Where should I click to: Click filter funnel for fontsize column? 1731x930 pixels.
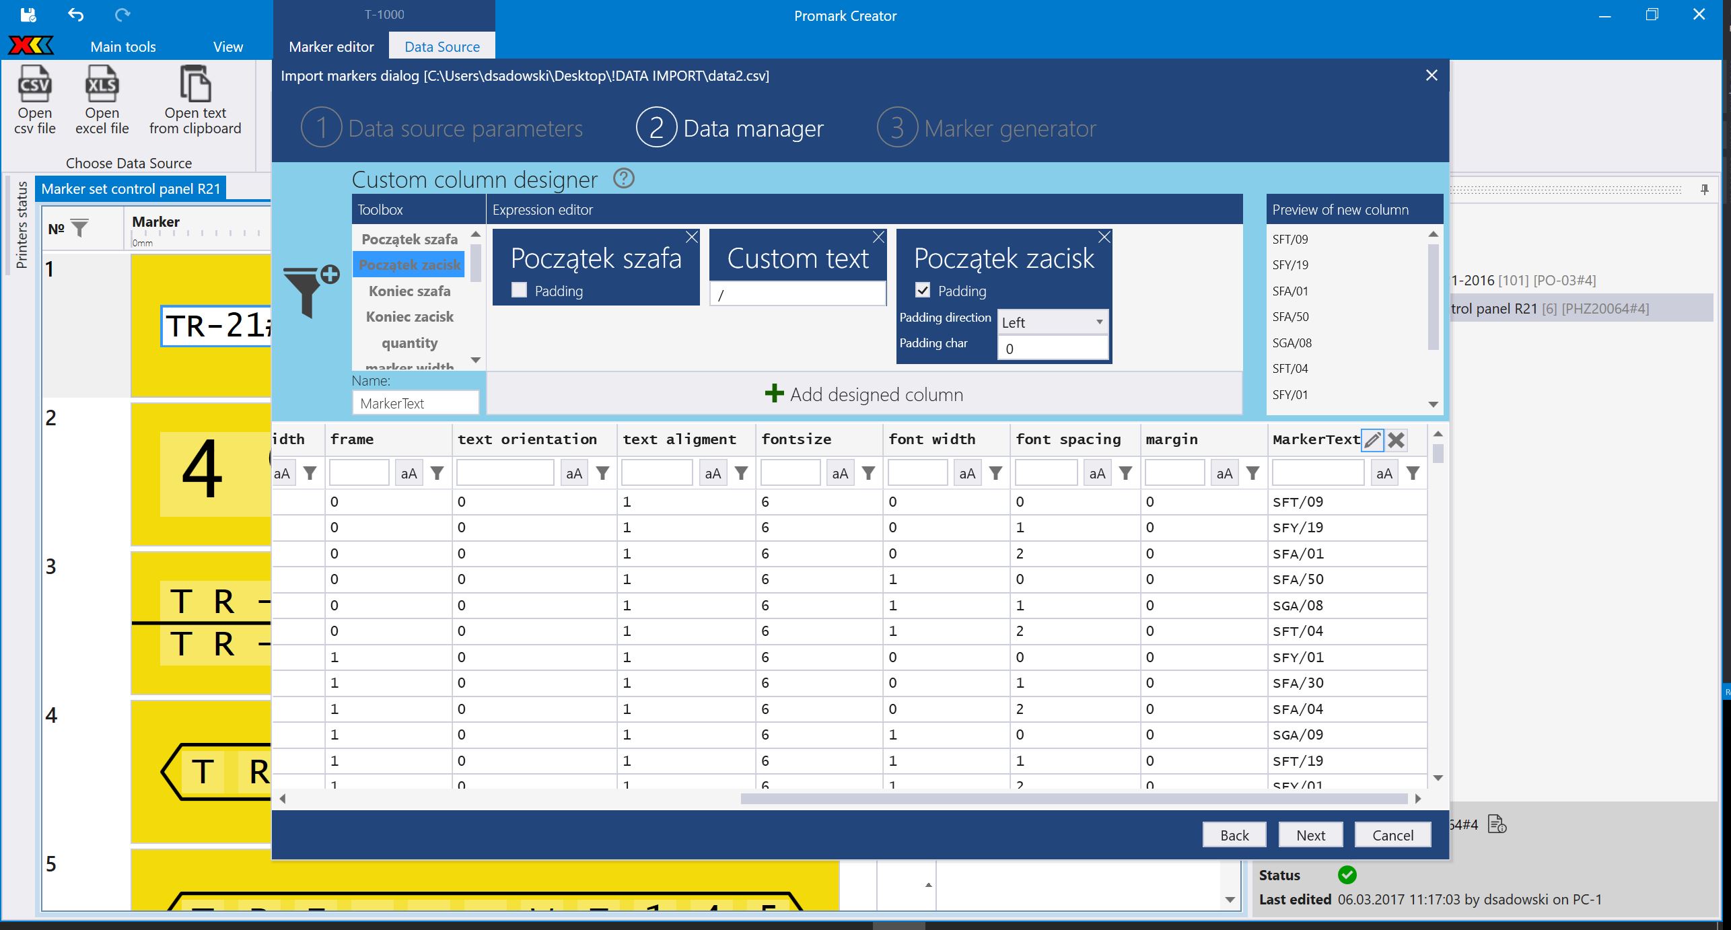pos(869,474)
